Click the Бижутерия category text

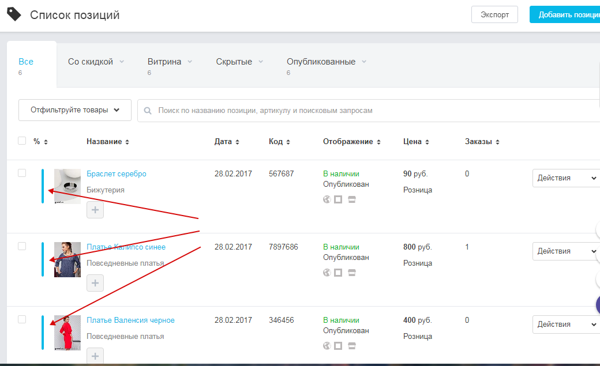pyautogui.click(x=105, y=190)
